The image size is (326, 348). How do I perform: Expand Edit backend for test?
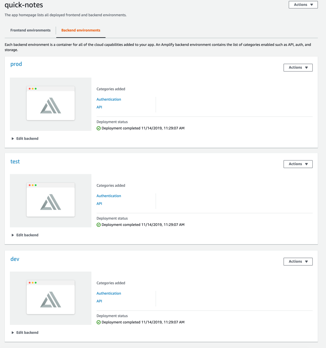pyautogui.click(x=25, y=235)
